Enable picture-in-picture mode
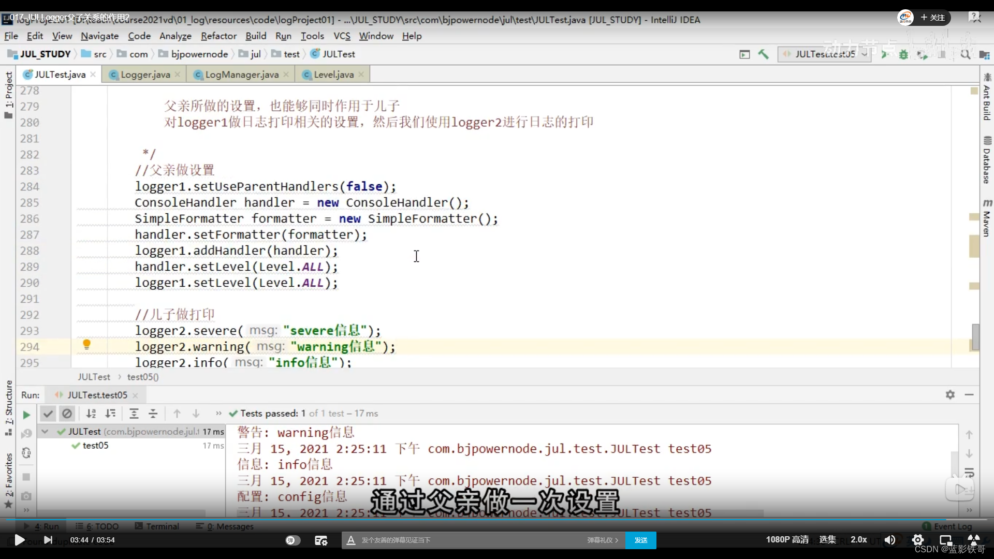 (946, 540)
